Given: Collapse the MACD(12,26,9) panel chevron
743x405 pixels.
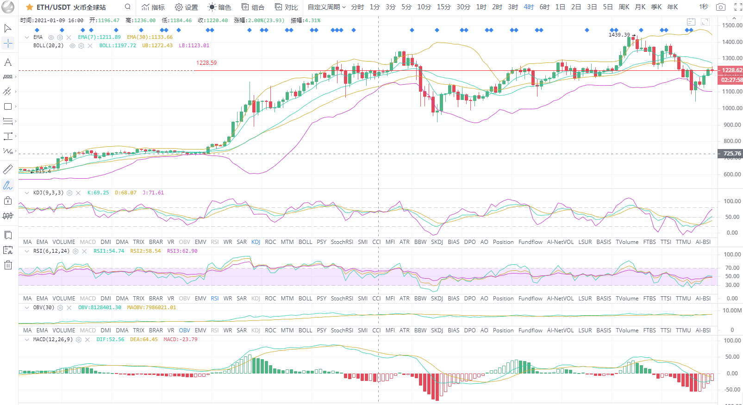Looking at the screenshot, I should [x=27, y=340].
